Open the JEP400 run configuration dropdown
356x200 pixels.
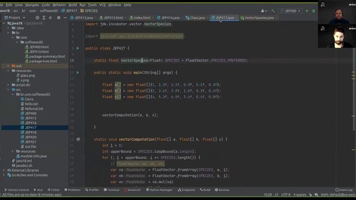pyautogui.click(x=290, y=11)
